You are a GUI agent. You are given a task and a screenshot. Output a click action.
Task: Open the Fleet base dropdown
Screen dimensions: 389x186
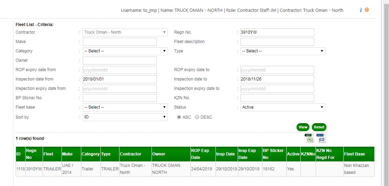click(x=125, y=107)
